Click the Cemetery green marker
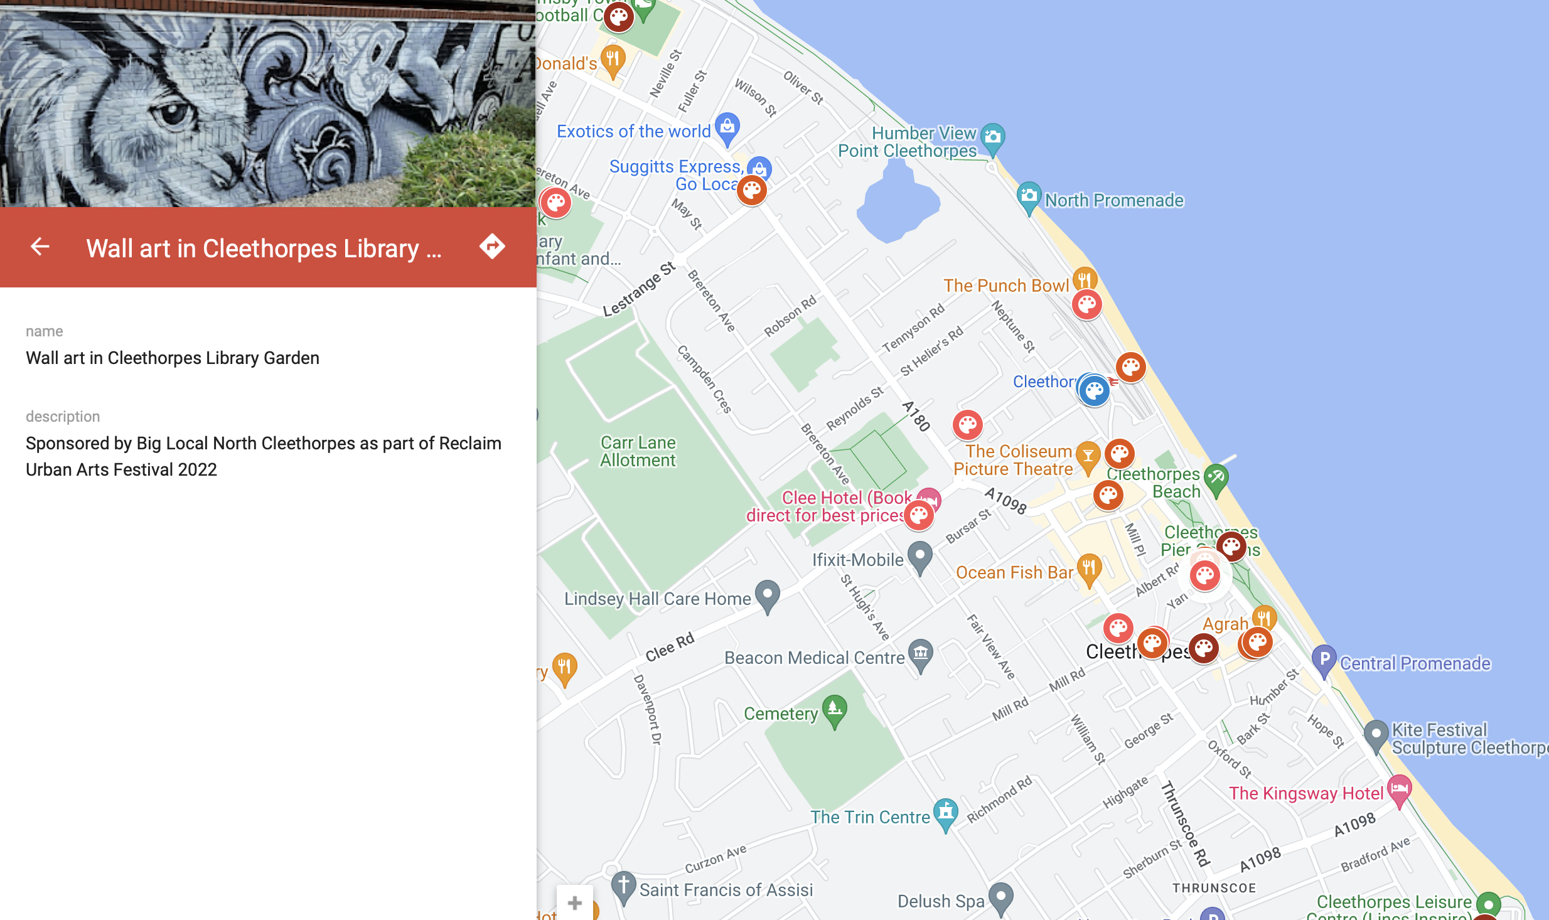The width and height of the screenshot is (1549, 920). coord(834,710)
